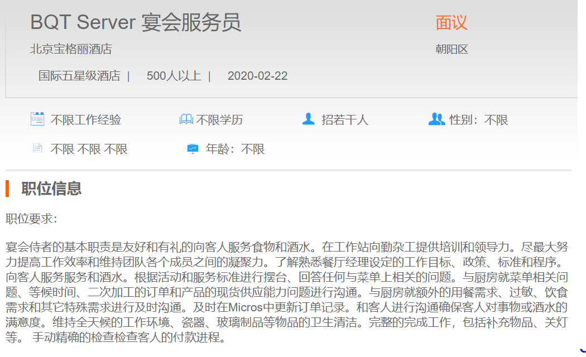
Task: Click the open book education icon
Action: 186,119
